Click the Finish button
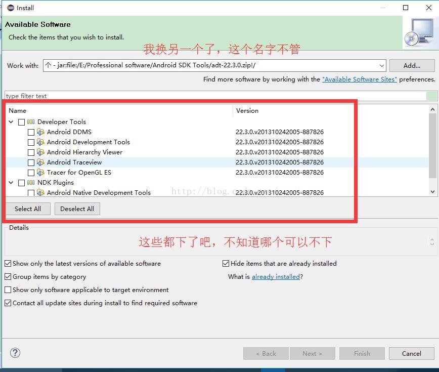This screenshot has height=372, width=439. click(x=362, y=353)
